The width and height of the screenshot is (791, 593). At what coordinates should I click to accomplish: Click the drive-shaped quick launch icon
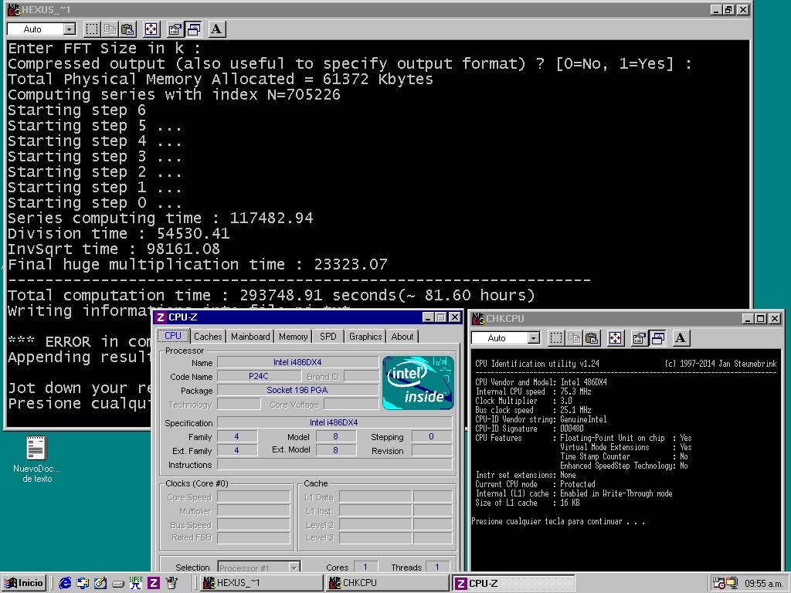[x=118, y=584]
